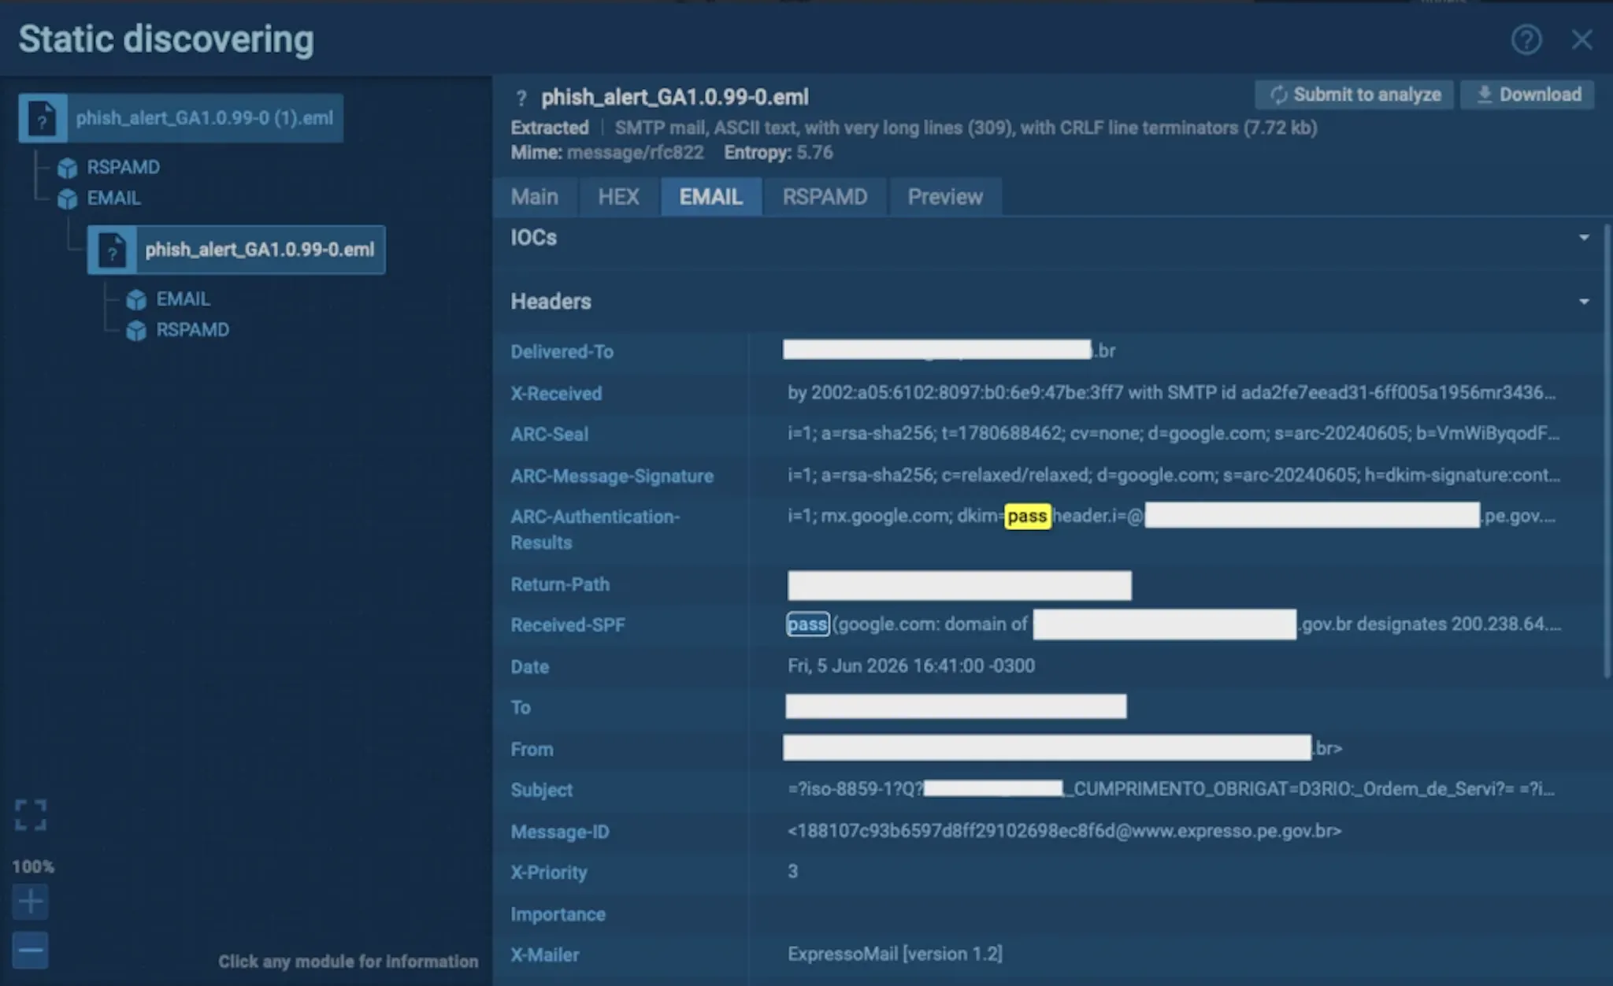The height and width of the screenshot is (986, 1613).
Task: Click the highlighted dkim pass value
Action: click(1027, 516)
